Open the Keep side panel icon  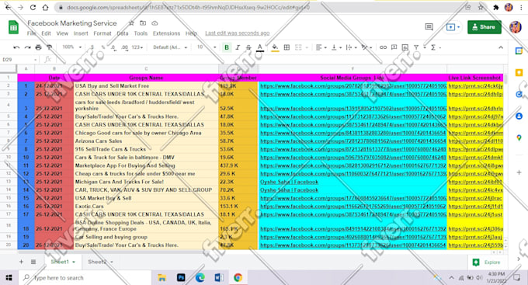519,72
